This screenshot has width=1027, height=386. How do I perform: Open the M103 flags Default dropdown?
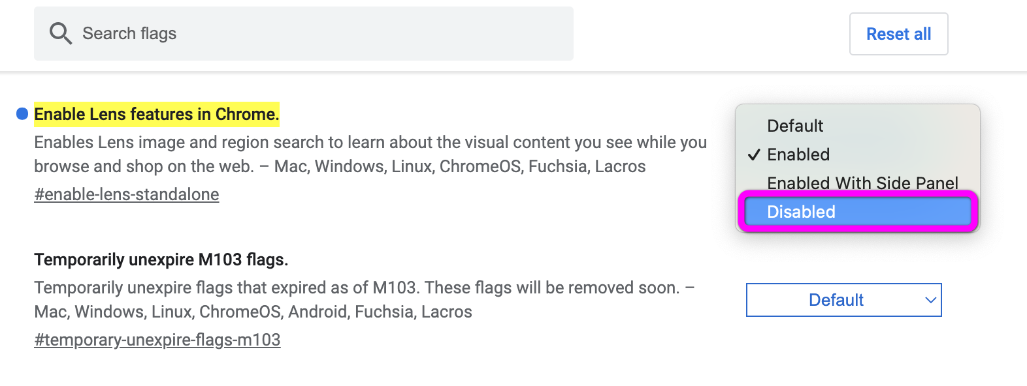[843, 300]
